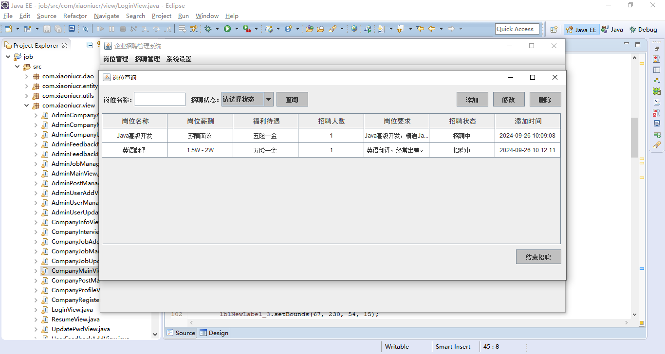Screen dimensions: 665x354
Task: Select the 英语翻译 job name cell
Action: point(135,150)
